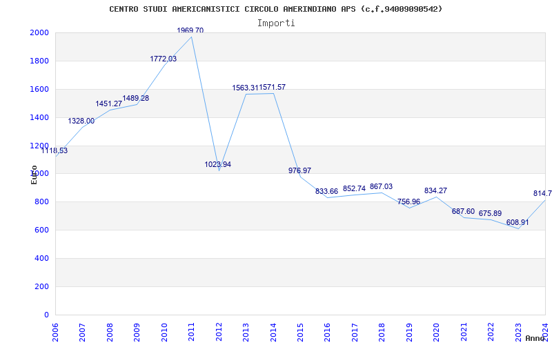The image size is (552, 345).
Task: Click the 1489.28 value label
Action: pos(136,98)
